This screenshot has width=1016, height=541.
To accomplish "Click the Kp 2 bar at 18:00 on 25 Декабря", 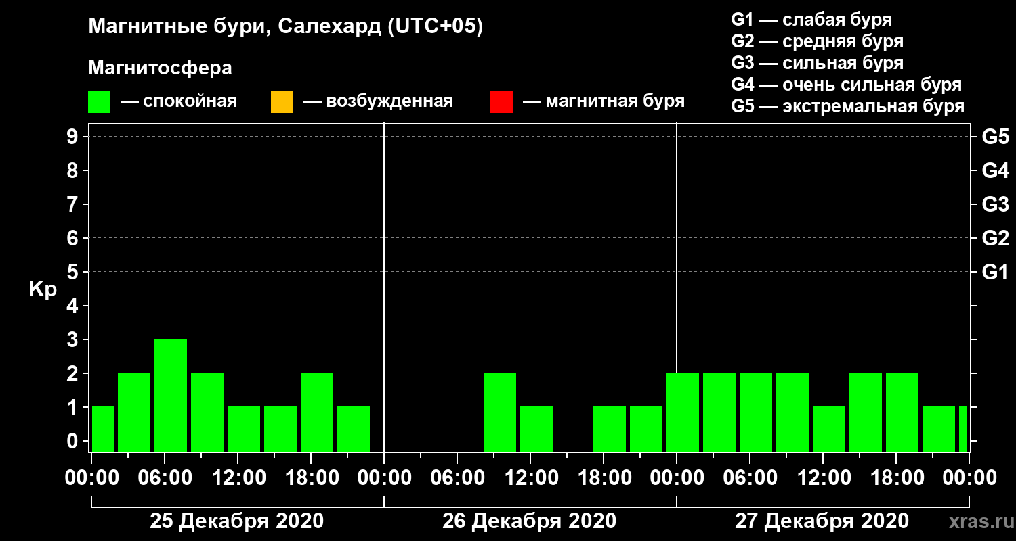I will (317, 412).
